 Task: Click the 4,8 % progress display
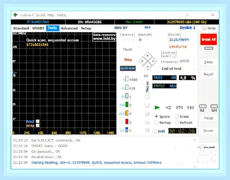(187, 78)
